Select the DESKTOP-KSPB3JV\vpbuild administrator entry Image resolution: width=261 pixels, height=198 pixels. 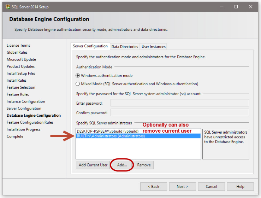(107, 131)
